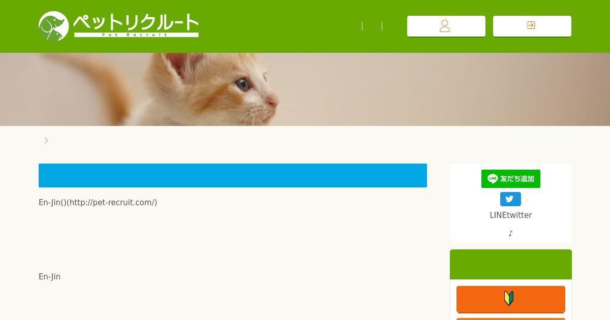Click the person icon button in header
610x320 pixels.
click(446, 26)
